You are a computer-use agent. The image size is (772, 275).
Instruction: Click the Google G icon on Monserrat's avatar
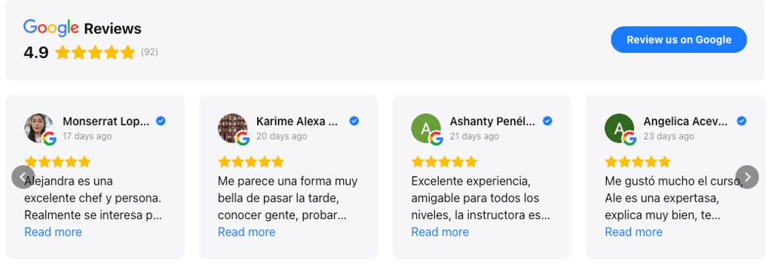[49, 139]
